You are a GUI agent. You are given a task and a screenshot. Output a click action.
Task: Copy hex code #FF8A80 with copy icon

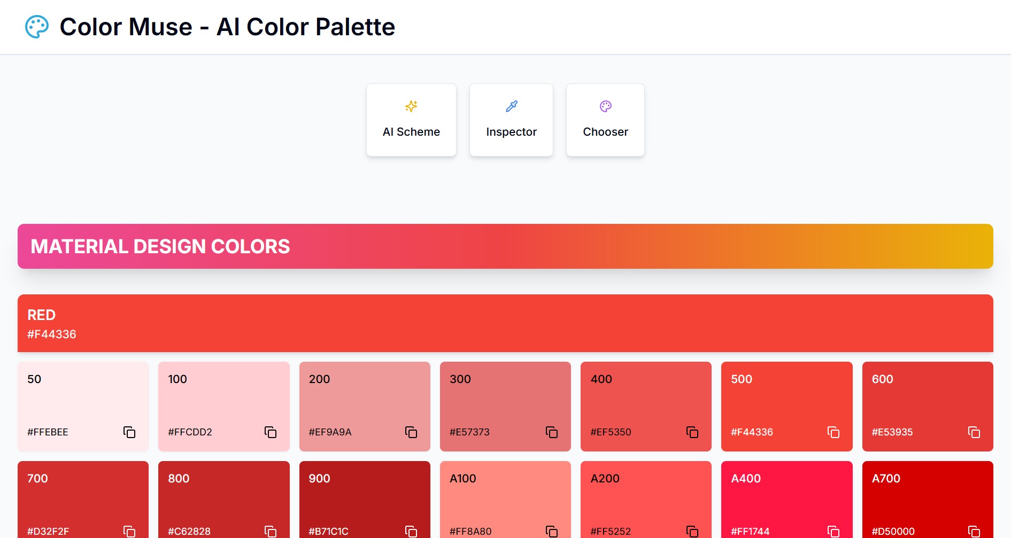point(552,532)
